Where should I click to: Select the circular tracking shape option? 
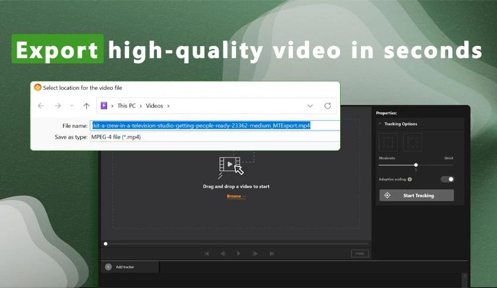coord(413,142)
